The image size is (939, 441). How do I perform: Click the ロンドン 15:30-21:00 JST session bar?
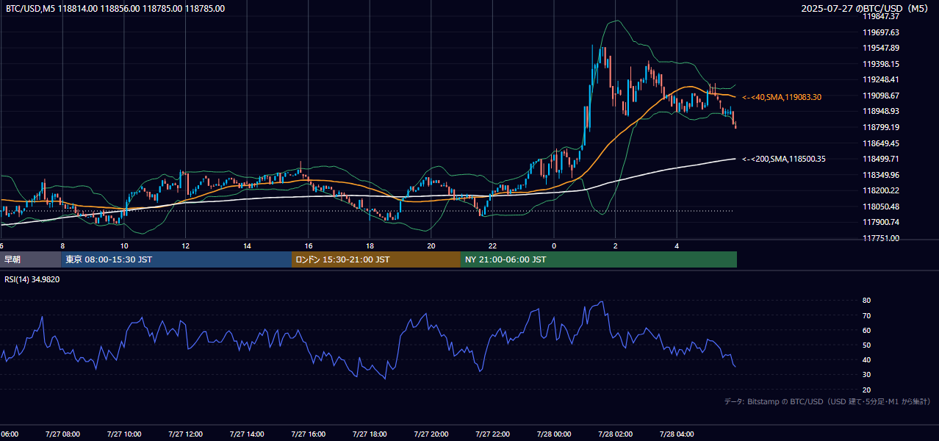pyautogui.click(x=376, y=259)
